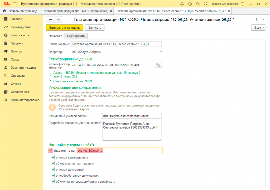Screen dimensions: 270x190
Task: Click the operator name АО «Калуга Астрал»
Action: point(86,52)
